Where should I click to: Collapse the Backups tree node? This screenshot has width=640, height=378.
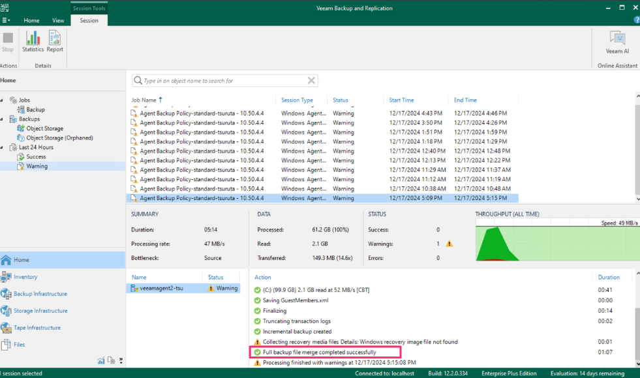[2, 119]
